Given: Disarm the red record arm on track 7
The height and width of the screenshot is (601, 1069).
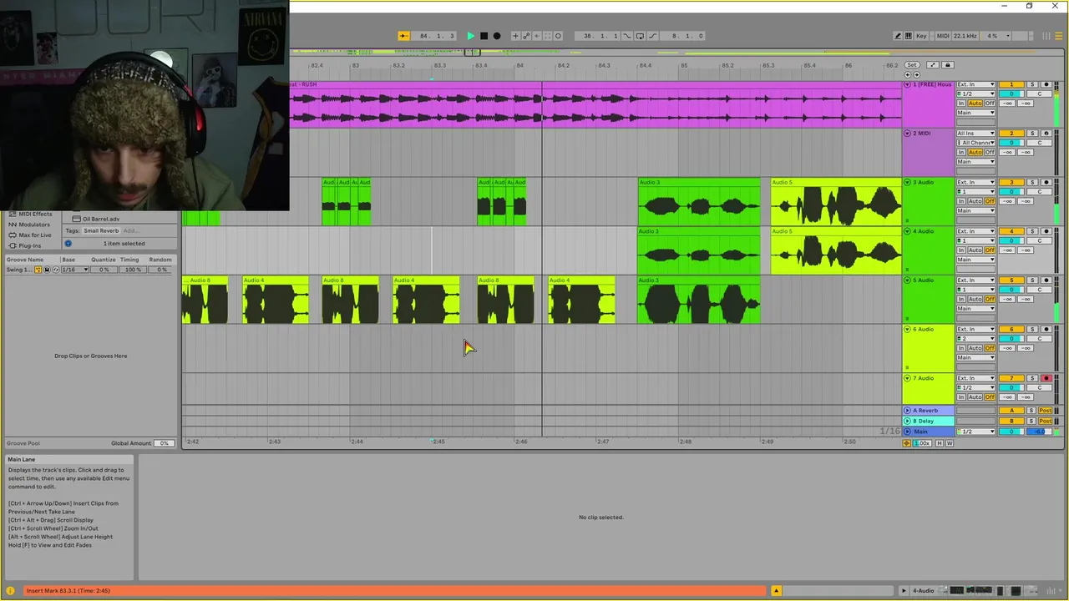Looking at the screenshot, I should 1046,378.
